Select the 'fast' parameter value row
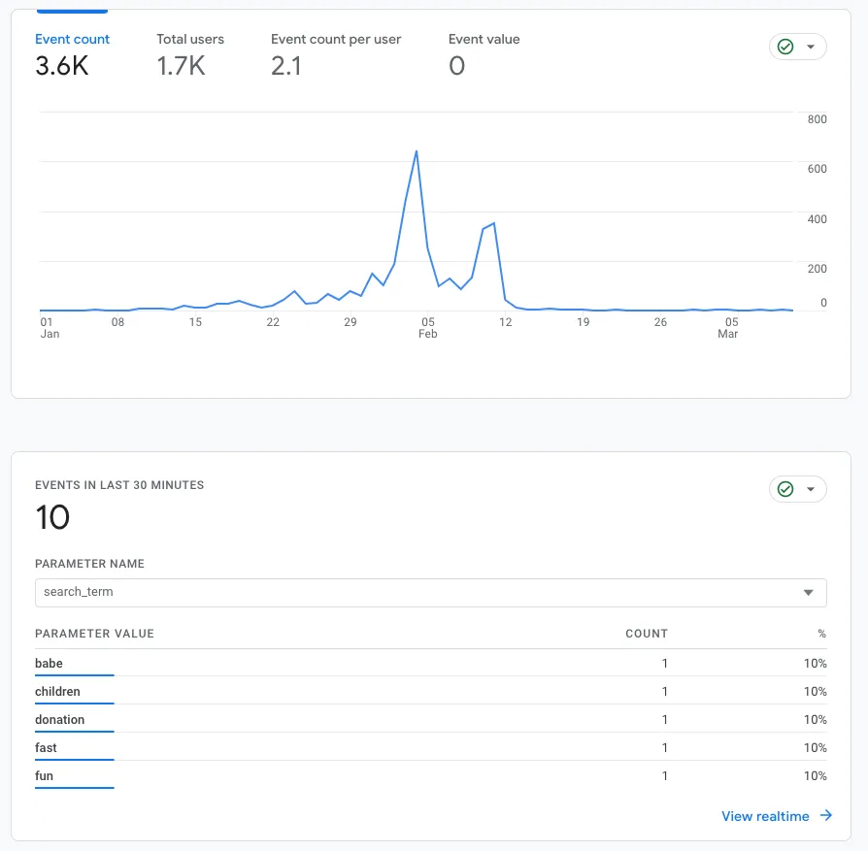The image size is (868, 851). point(431,747)
